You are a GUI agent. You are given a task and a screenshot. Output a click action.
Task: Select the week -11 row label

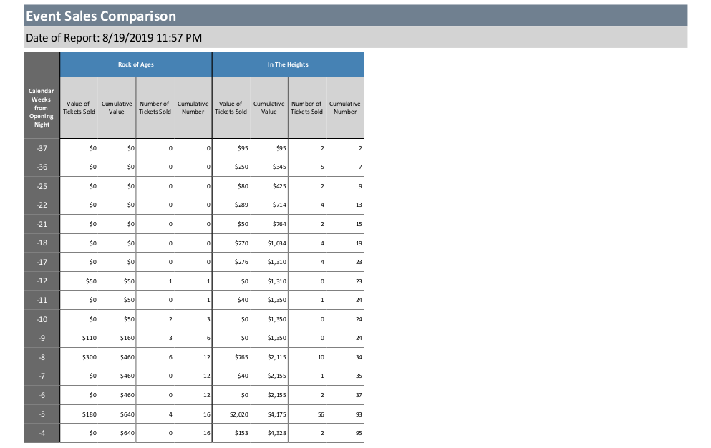(42, 300)
